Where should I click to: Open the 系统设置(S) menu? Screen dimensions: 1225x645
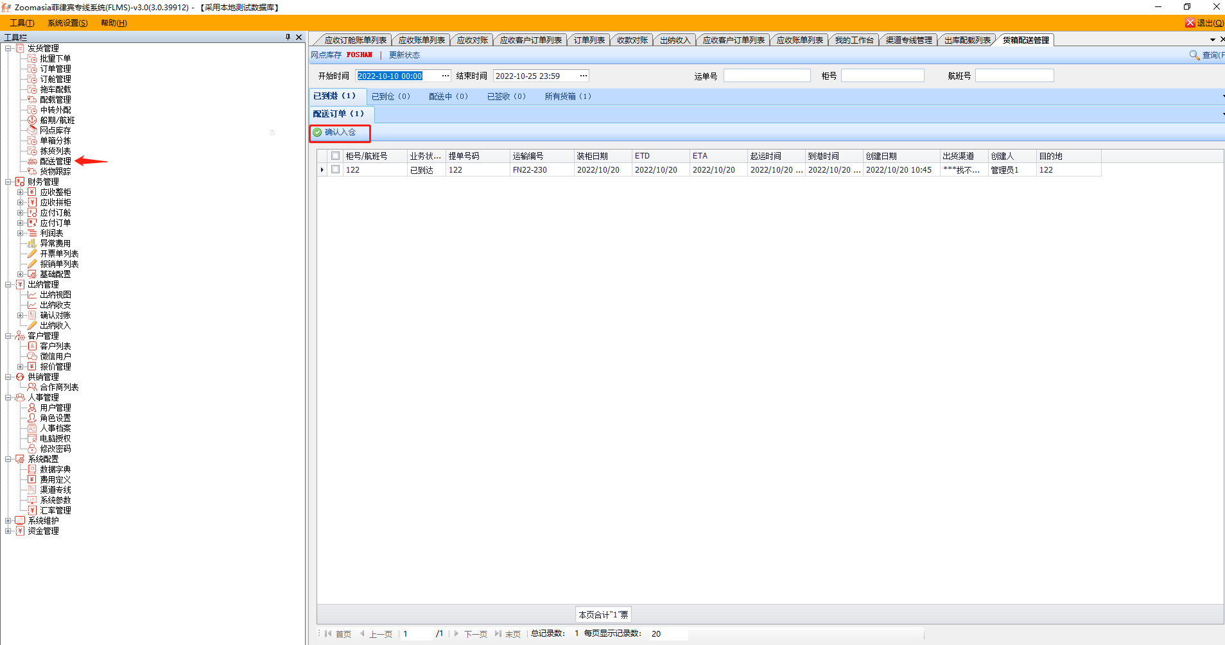coord(67,23)
